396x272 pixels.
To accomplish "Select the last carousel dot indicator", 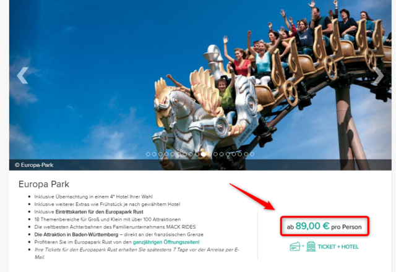I will [252, 154].
